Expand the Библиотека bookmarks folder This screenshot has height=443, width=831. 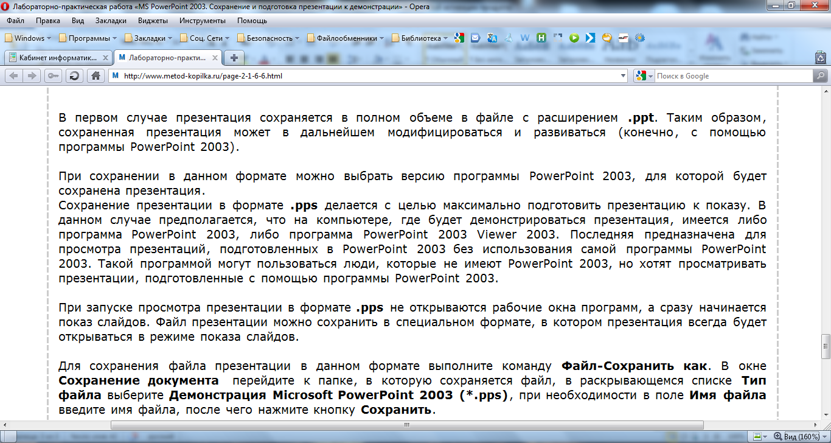point(420,38)
